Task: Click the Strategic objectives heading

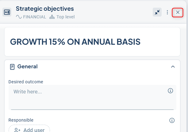Action: click(45, 9)
